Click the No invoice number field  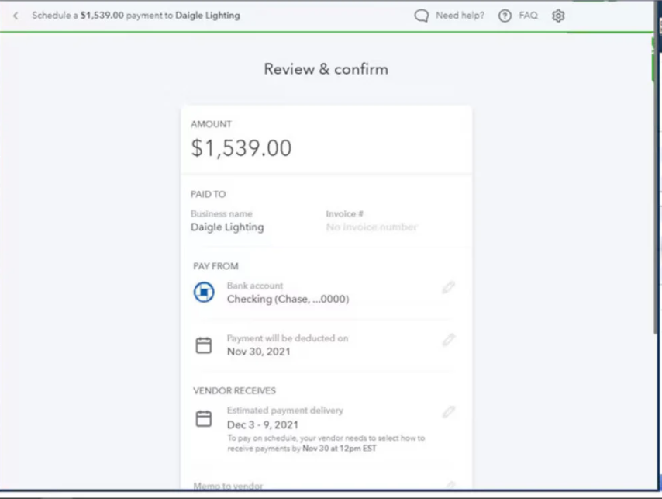point(371,227)
